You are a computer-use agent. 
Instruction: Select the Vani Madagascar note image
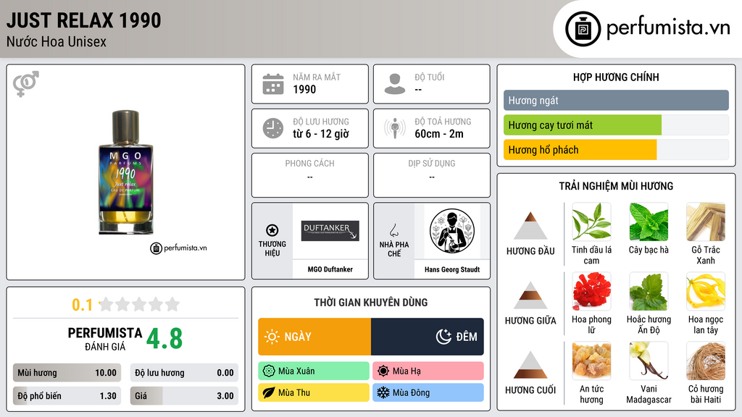point(649,361)
